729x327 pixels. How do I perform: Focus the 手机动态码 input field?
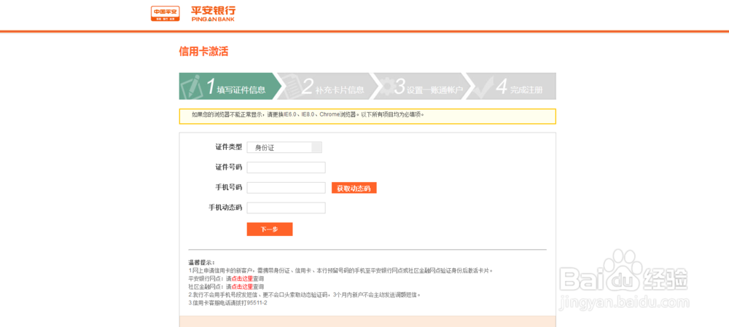[286, 208]
